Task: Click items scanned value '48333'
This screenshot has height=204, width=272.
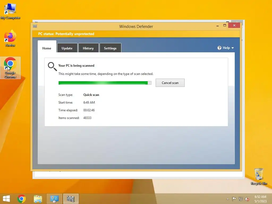Action: [x=87, y=118]
